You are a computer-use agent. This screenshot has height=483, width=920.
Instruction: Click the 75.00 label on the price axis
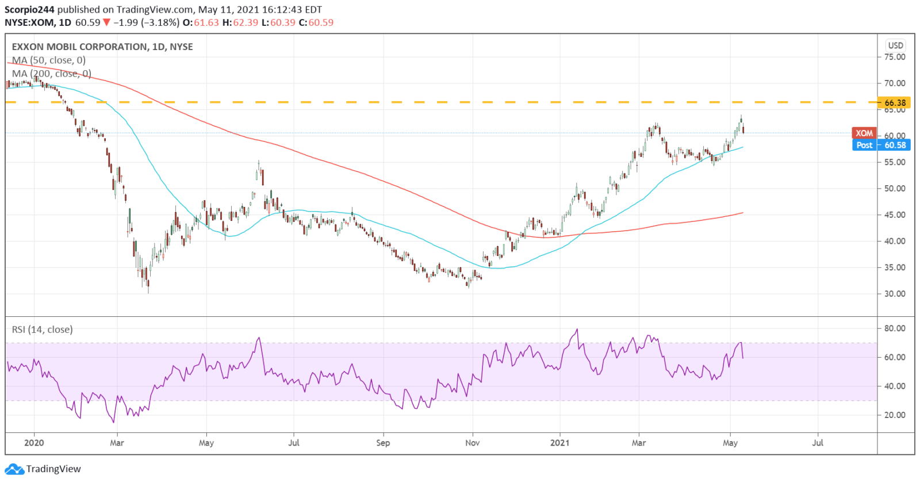click(x=894, y=57)
